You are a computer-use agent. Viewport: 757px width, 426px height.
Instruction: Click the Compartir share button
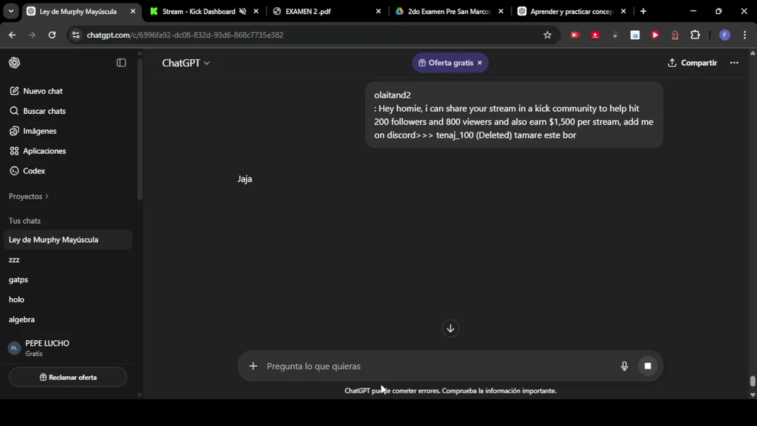click(692, 63)
